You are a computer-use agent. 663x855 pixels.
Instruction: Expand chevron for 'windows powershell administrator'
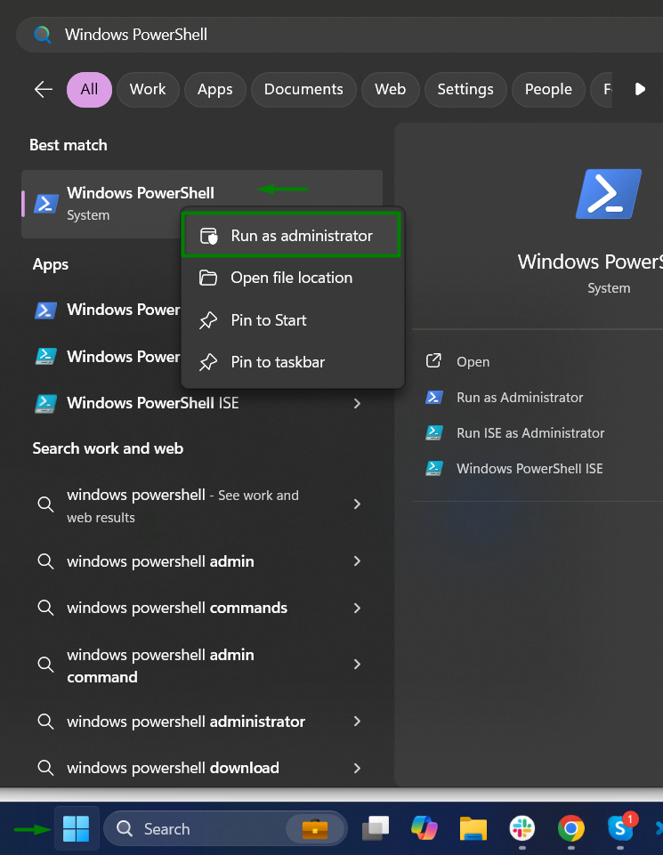click(357, 722)
